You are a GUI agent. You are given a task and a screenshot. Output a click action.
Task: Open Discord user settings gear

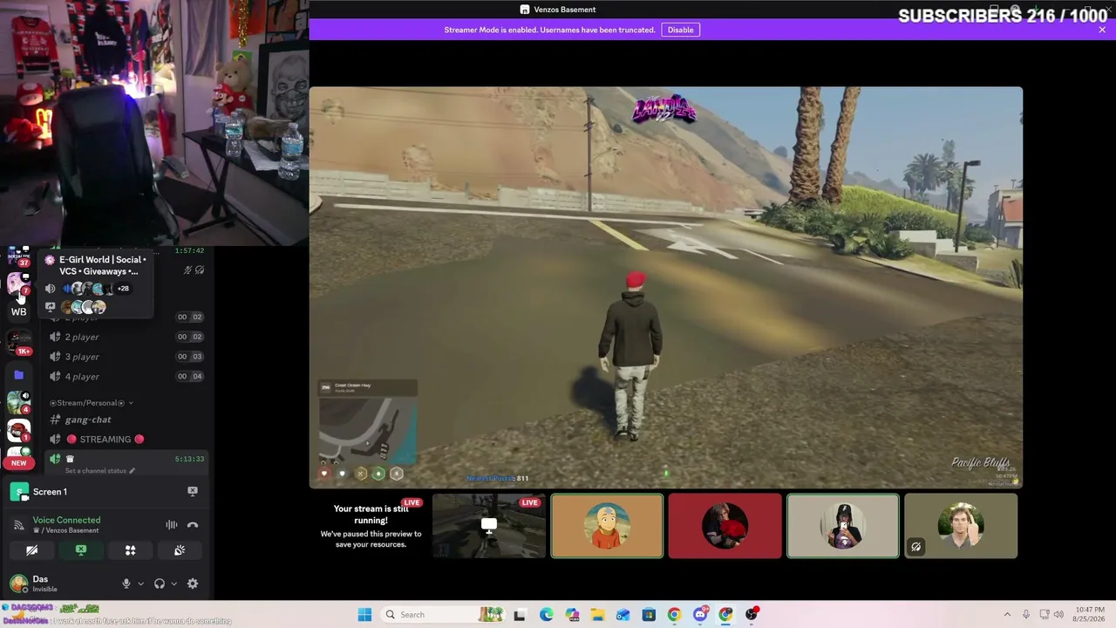point(193,584)
